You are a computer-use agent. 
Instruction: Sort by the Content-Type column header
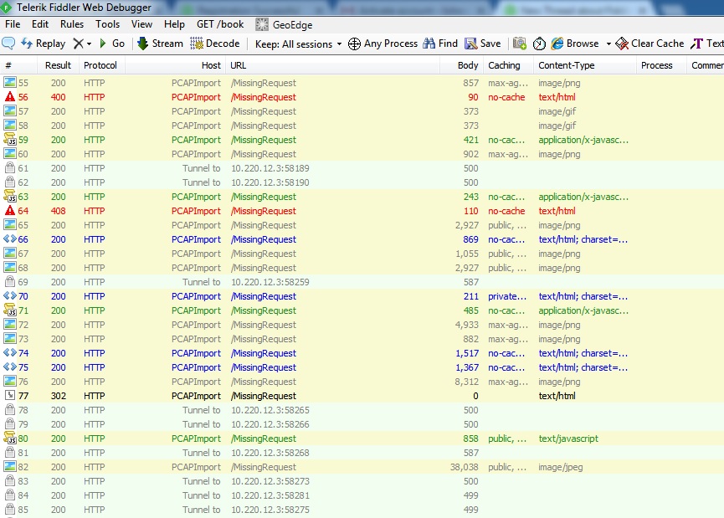tap(584, 65)
